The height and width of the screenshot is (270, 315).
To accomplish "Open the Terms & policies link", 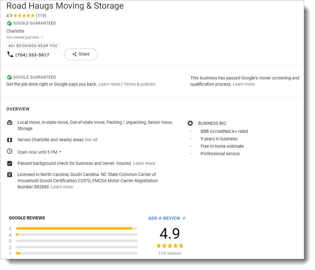I will [x=139, y=84].
